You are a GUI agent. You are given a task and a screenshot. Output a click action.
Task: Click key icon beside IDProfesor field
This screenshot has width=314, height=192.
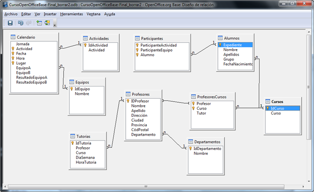tap(128, 101)
